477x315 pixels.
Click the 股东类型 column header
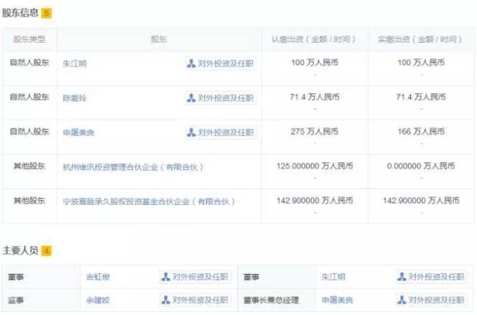30,39
